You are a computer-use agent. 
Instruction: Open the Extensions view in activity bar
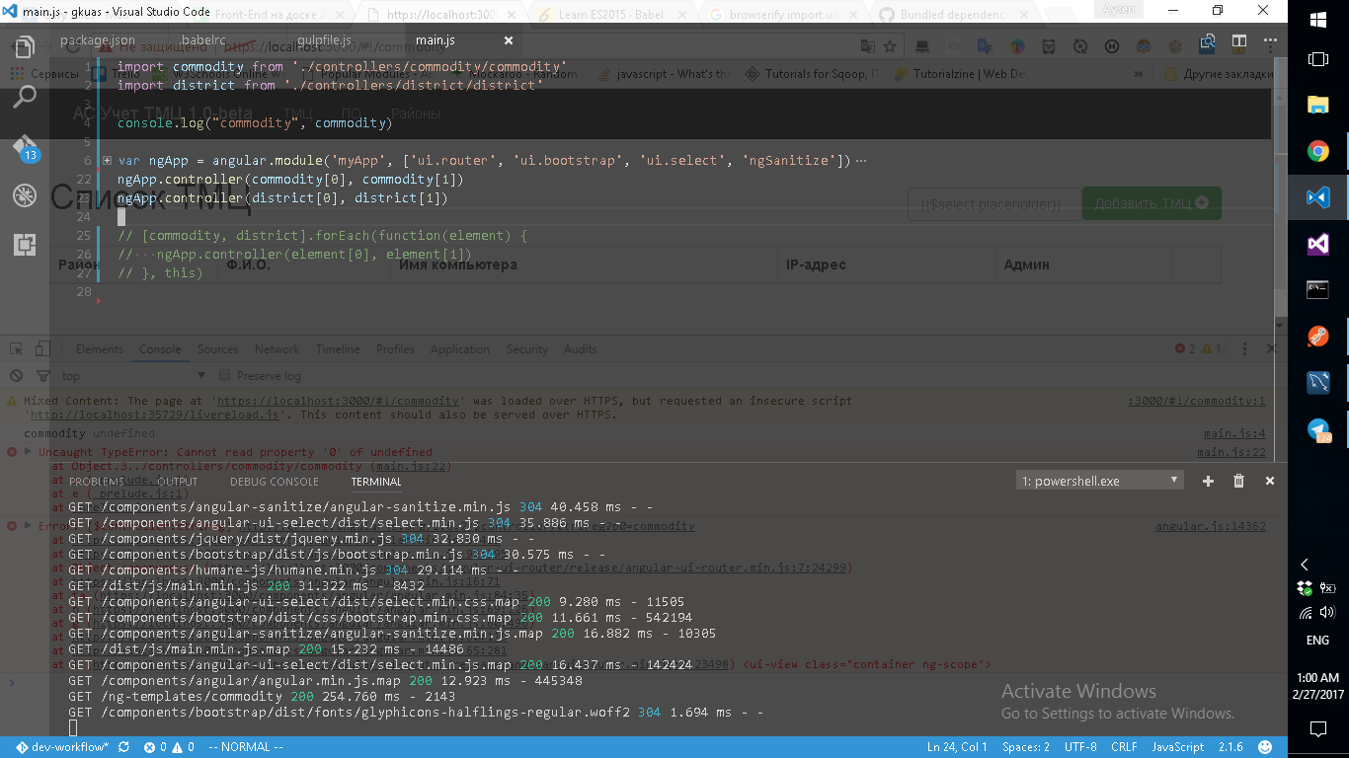25,245
